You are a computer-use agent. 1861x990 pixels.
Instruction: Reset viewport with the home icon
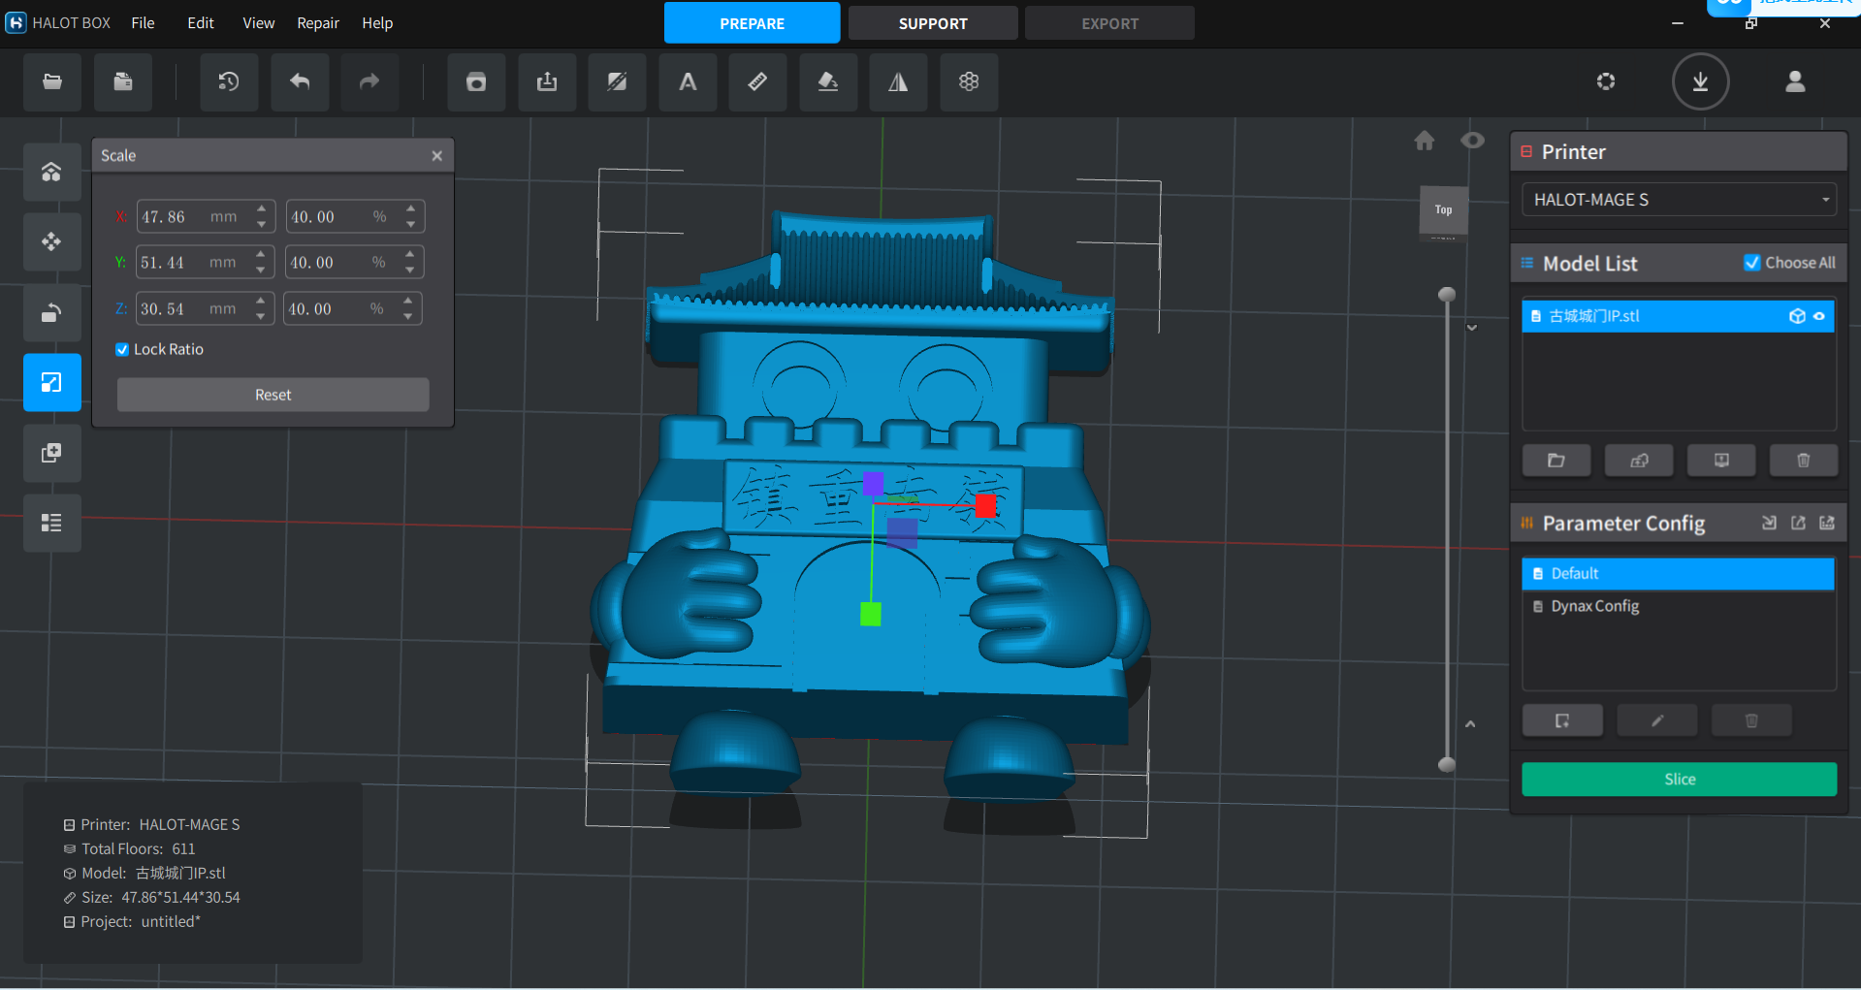pos(1424,141)
